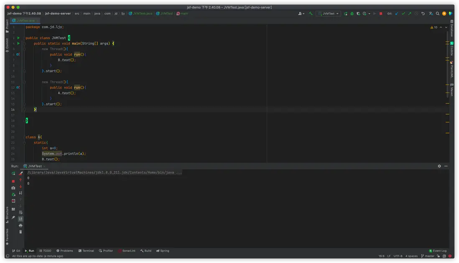459x263 pixels.
Task: Open the JVMTest run configuration dropdown
Action: coord(329,13)
